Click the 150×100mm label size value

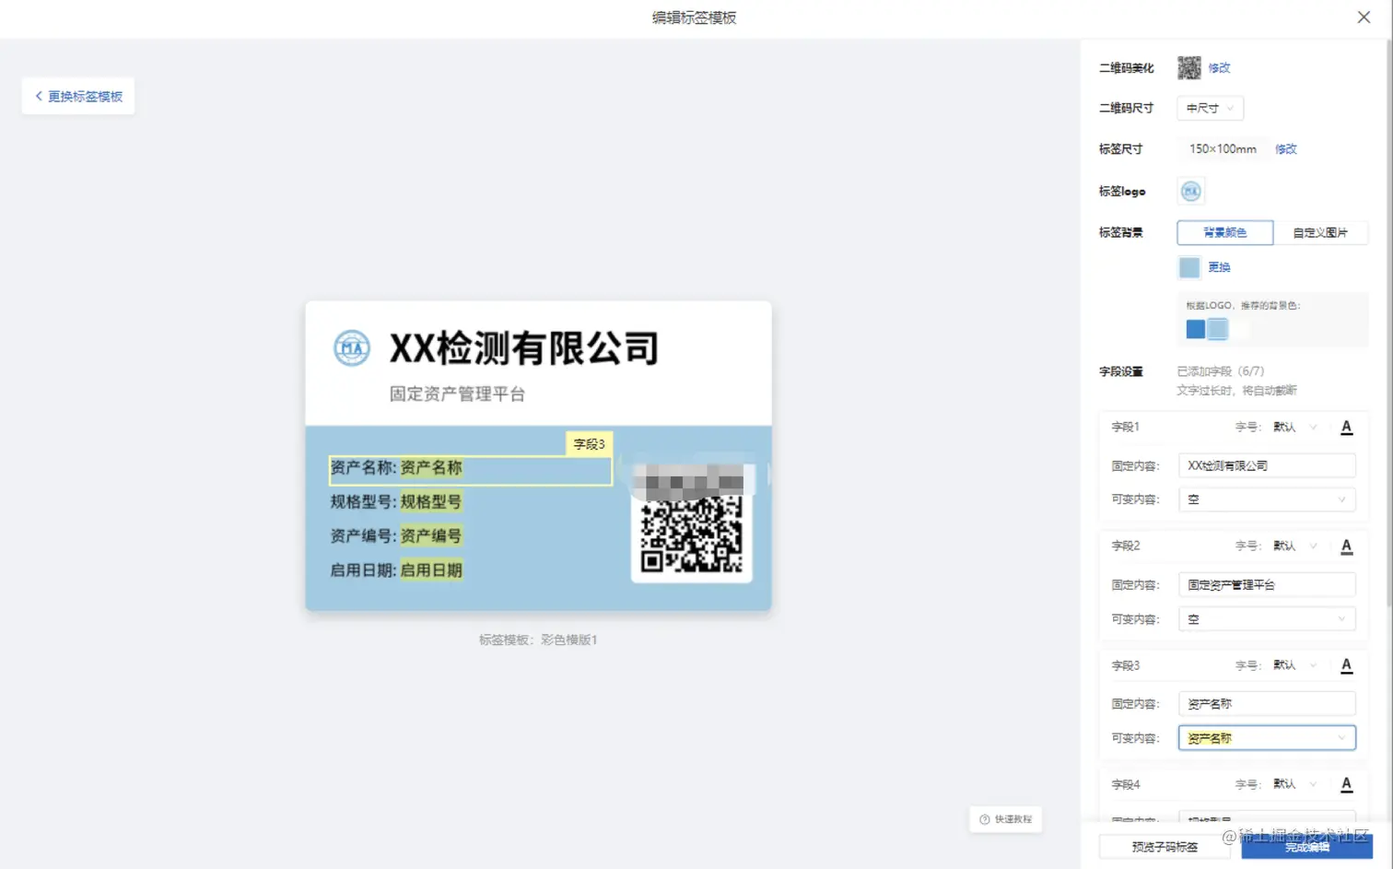[1223, 149]
